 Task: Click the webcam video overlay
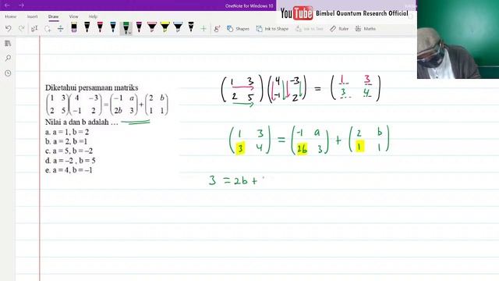click(x=458, y=39)
